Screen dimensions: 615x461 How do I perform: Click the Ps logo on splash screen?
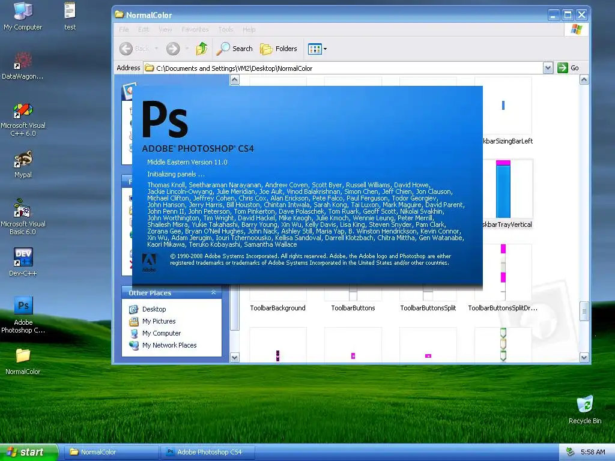[x=165, y=119]
